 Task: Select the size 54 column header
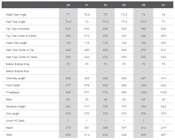[x=105, y=5]
